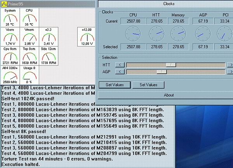233x168 pixels.
Task: Click the Current AGP value 67.19 field
Action: coord(203,21)
